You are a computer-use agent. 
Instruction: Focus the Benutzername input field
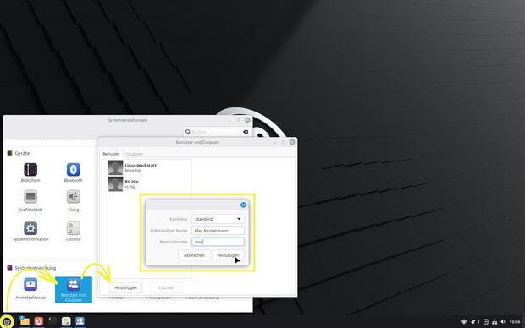point(218,242)
